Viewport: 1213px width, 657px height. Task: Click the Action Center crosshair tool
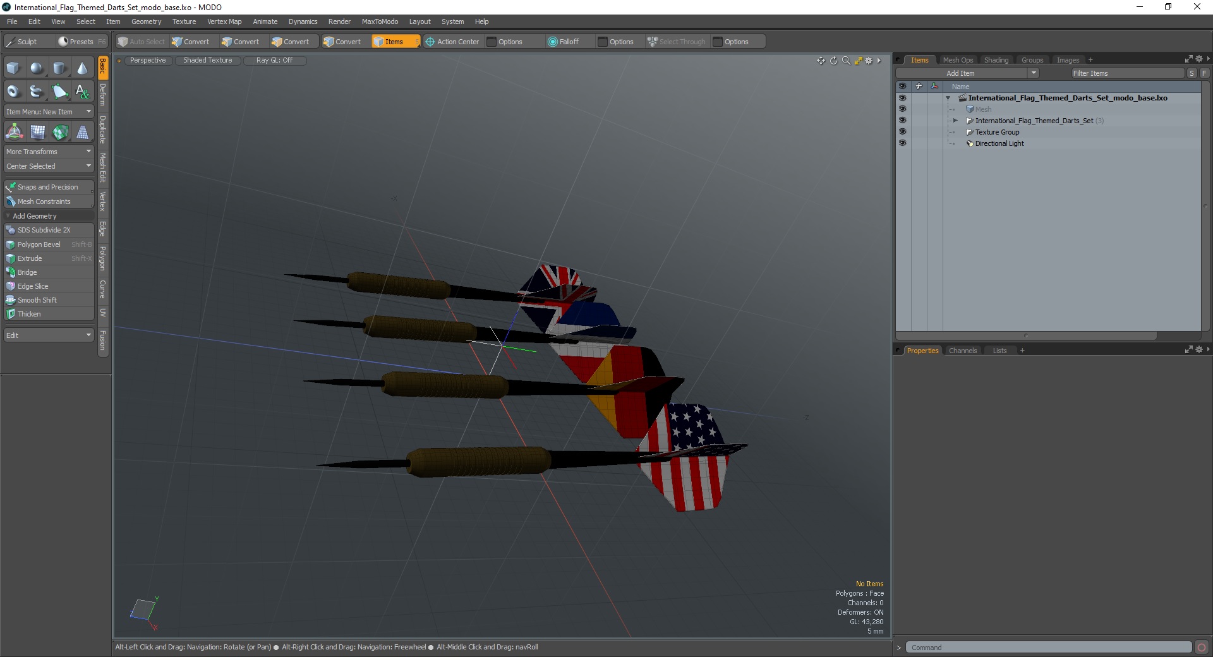coord(452,42)
